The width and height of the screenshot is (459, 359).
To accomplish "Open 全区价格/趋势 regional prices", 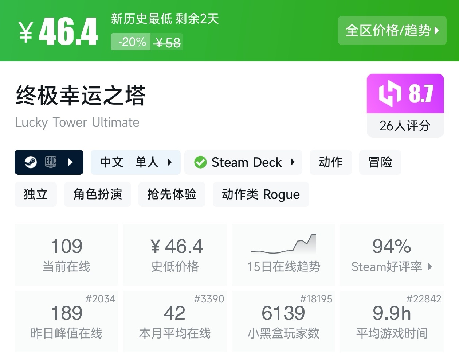I will 392,31.
